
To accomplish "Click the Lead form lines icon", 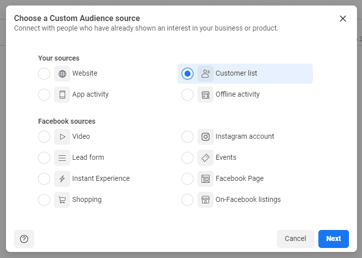I will [x=62, y=158].
